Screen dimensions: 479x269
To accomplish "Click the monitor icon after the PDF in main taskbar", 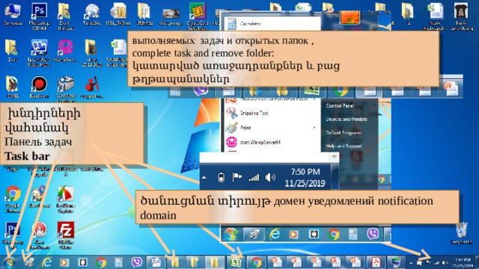I will click(x=395, y=262).
